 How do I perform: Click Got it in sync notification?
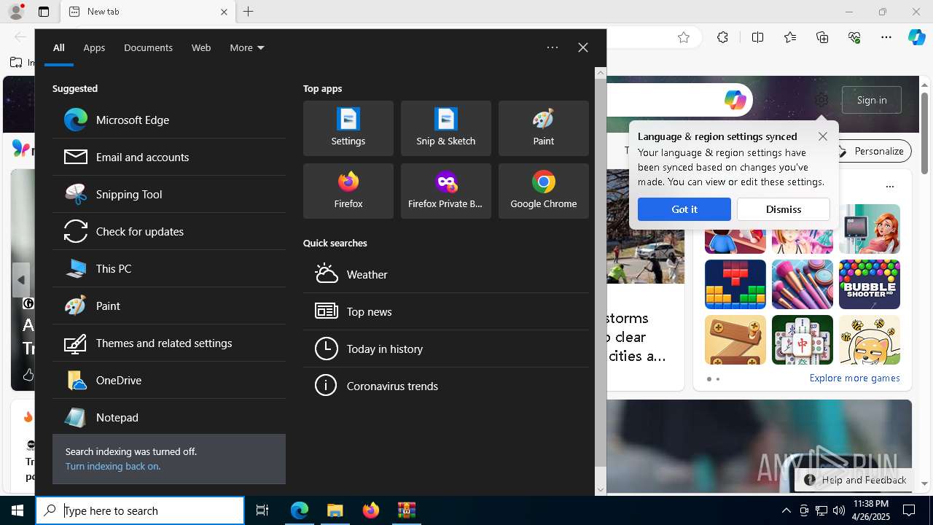[x=684, y=209]
